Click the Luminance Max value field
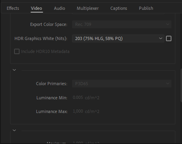The image size is (182, 144). tap(78, 111)
